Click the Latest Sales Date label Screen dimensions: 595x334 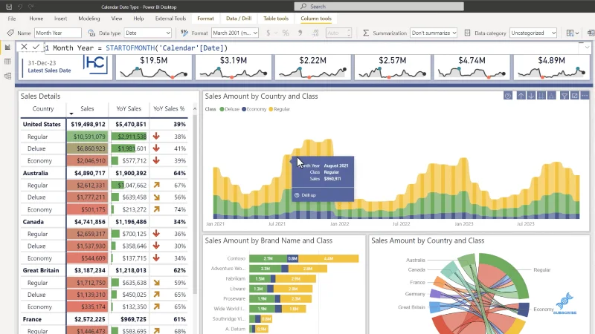coord(49,71)
